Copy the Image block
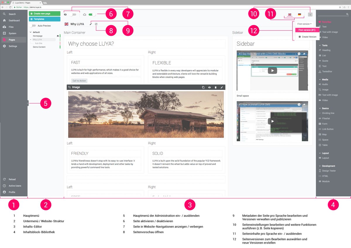Viewport: 351px width, 248px height. point(203,87)
